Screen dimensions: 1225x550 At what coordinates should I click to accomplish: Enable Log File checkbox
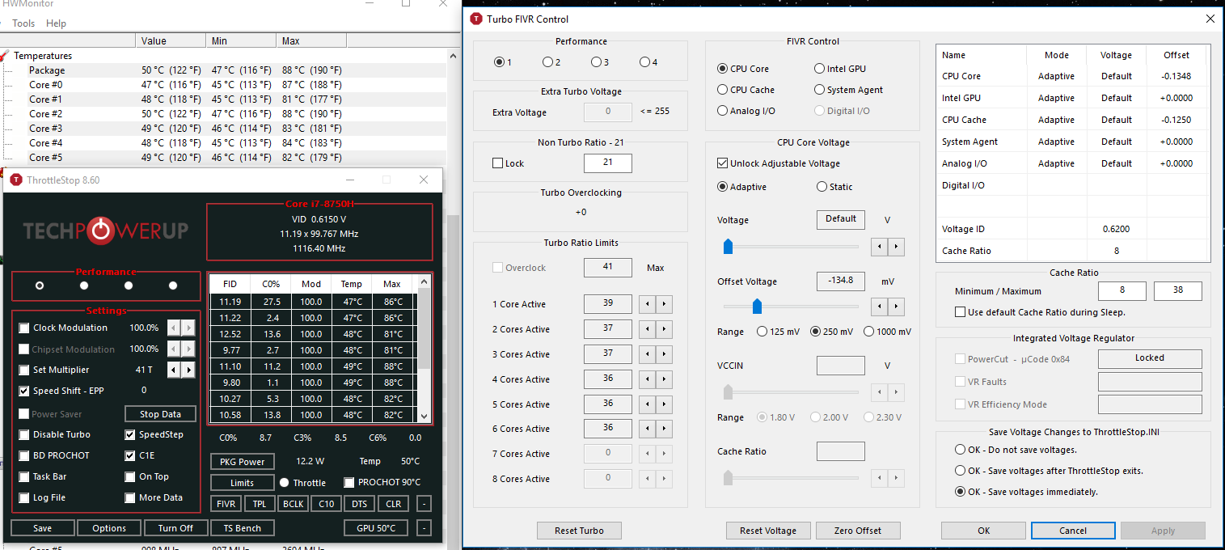[24, 497]
